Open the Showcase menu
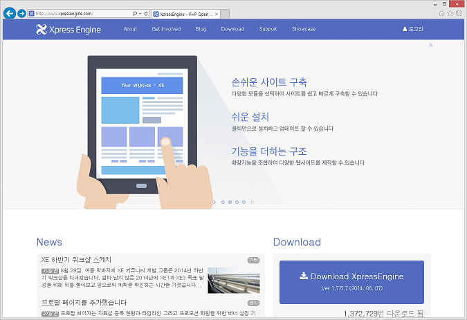The width and height of the screenshot is (467, 320). tap(304, 29)
